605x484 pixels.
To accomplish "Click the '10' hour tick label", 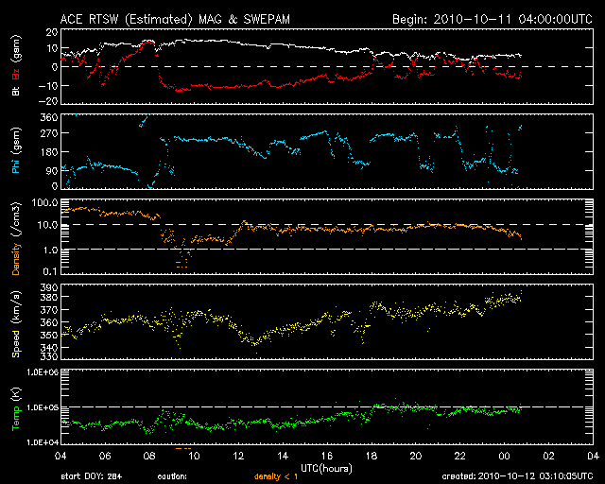I will (194, 456).
